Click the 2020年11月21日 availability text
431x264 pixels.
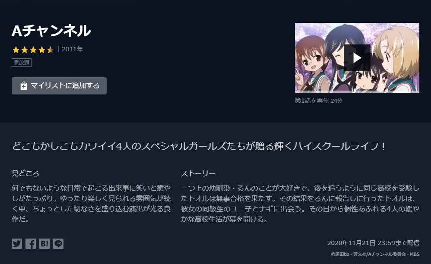coord(373,243)
